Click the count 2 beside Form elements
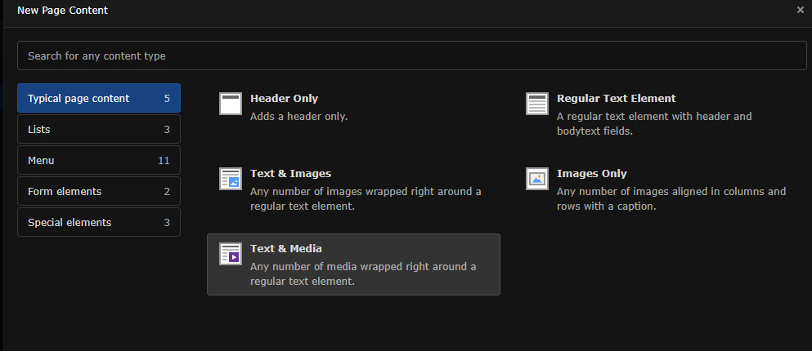Image resolution: width=812 pixels, height=351 pixels. [167, 191]
